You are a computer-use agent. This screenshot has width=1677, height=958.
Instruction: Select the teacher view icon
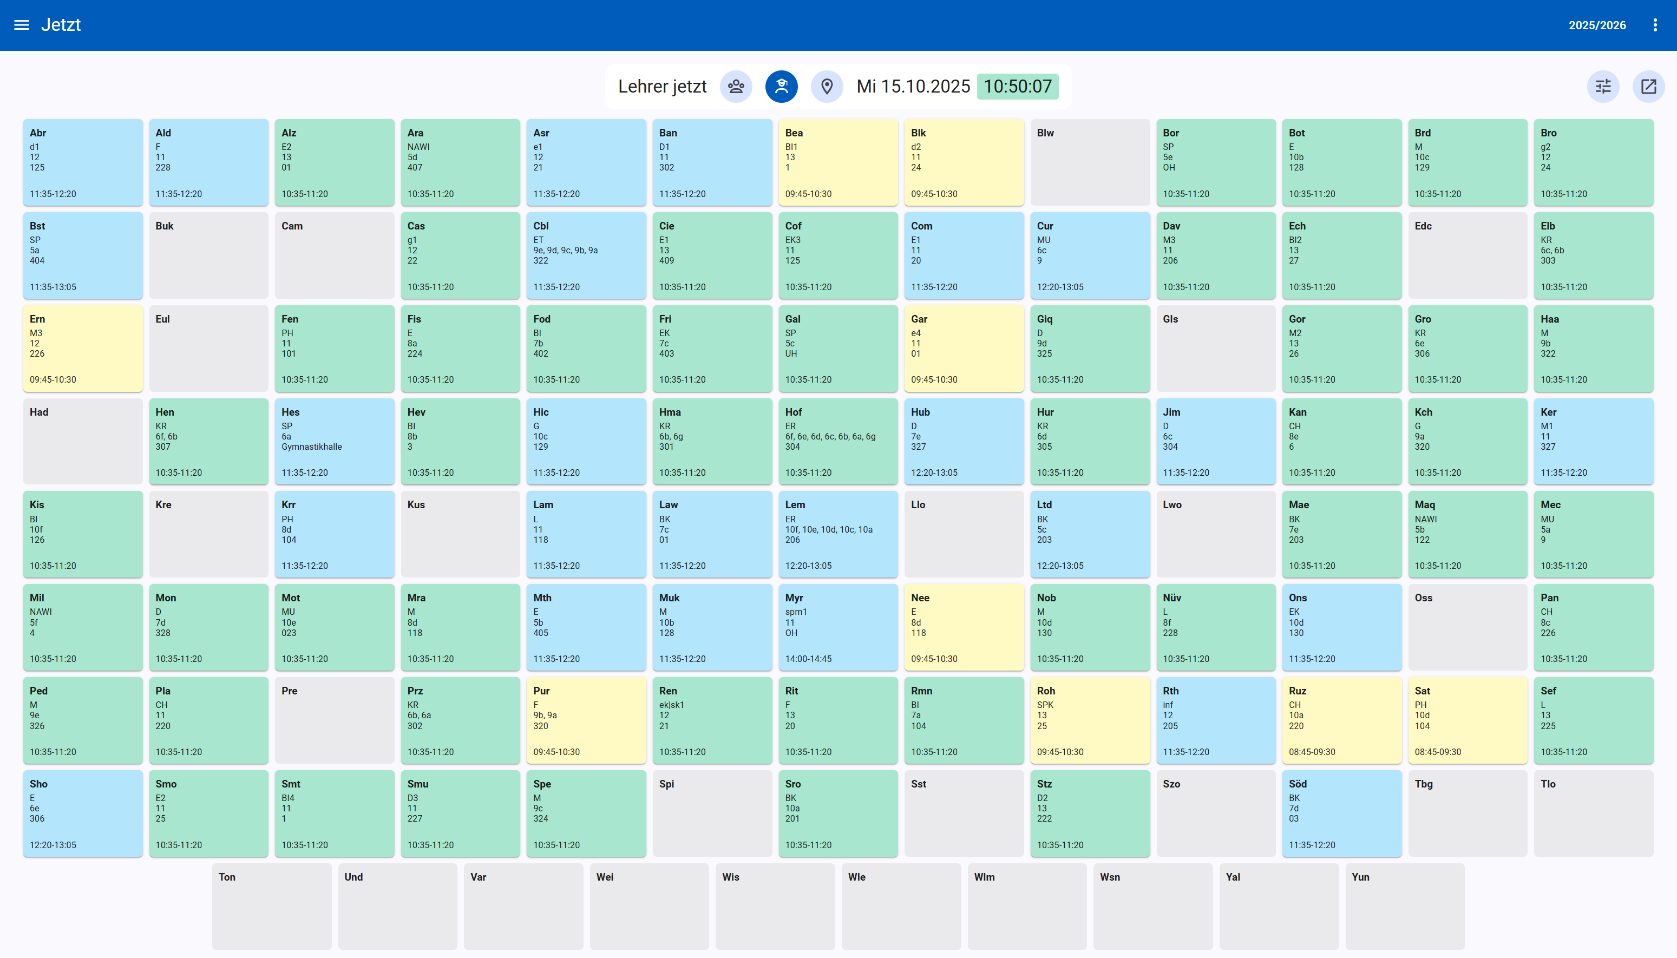[781, 86]
